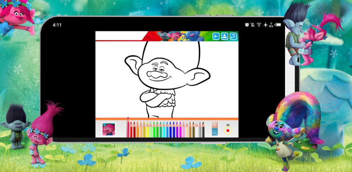Tap the red dot brush size indicator
The width and height of the screenshot is (352, 172).
click(x=228, y=130)
